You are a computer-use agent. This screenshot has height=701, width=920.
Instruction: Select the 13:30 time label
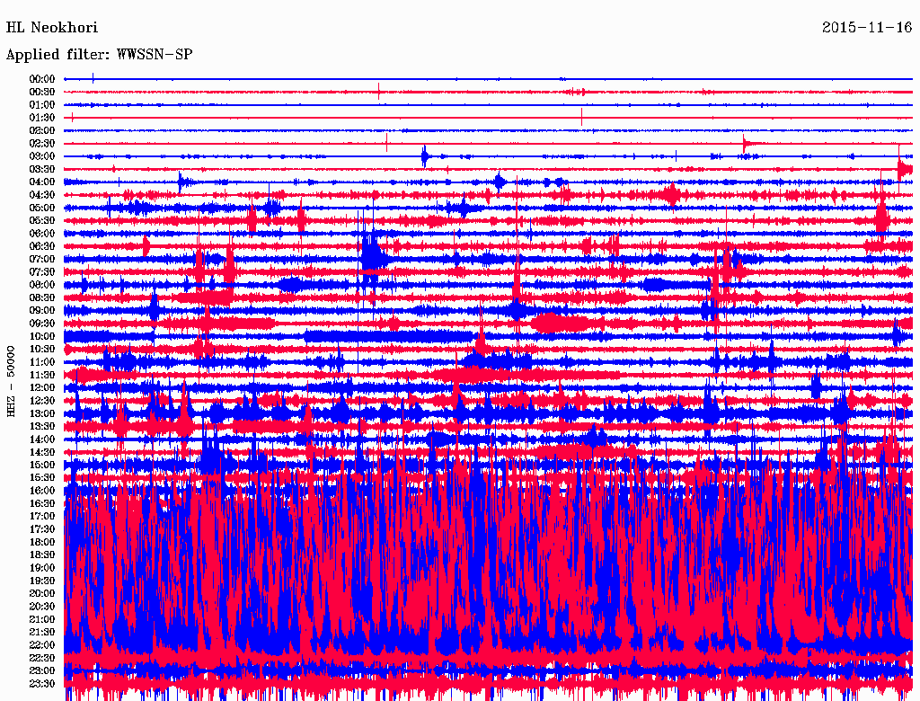(x=42, y=427)
